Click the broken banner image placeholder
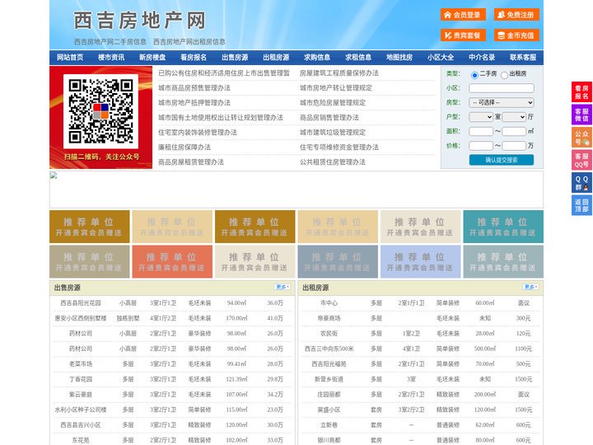593x445 pixels. 296,190
